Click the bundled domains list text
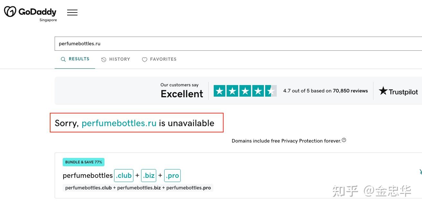This screenshot has height=208, width=422. click(x=138, y=188)
